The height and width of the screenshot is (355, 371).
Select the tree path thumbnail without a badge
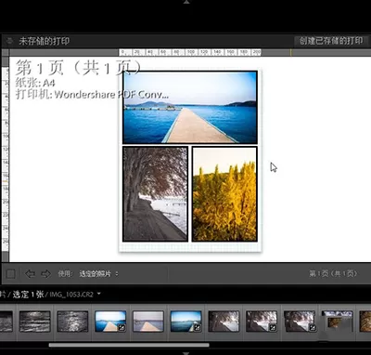[x=224, y=322]
